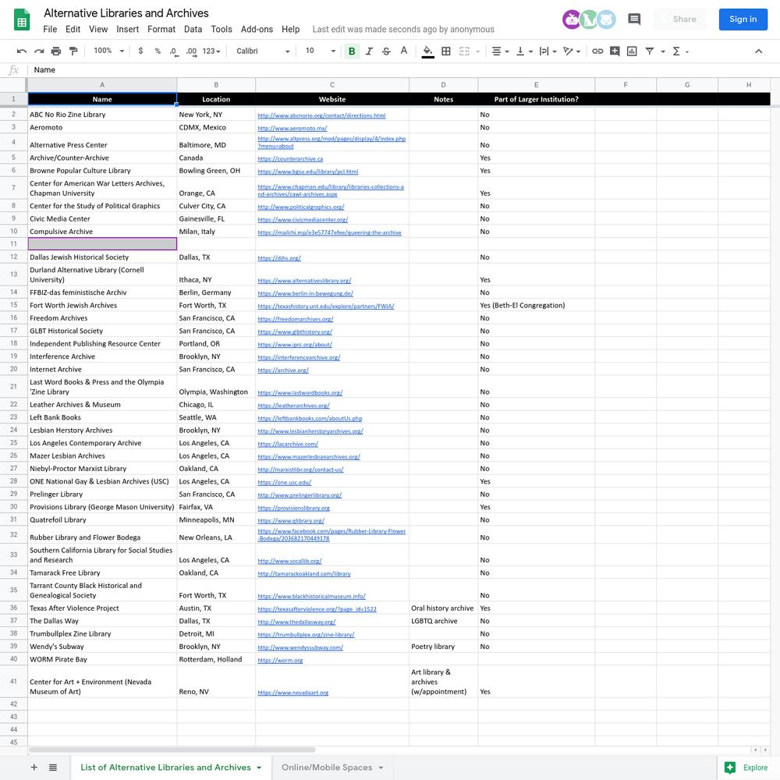Open the Borders tool
The height and width of the screenshot is (780, 780).
(446, 51)
